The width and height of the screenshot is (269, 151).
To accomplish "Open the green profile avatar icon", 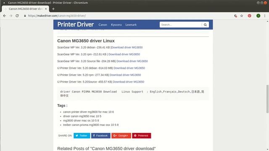I will click(x=258, y=16).
